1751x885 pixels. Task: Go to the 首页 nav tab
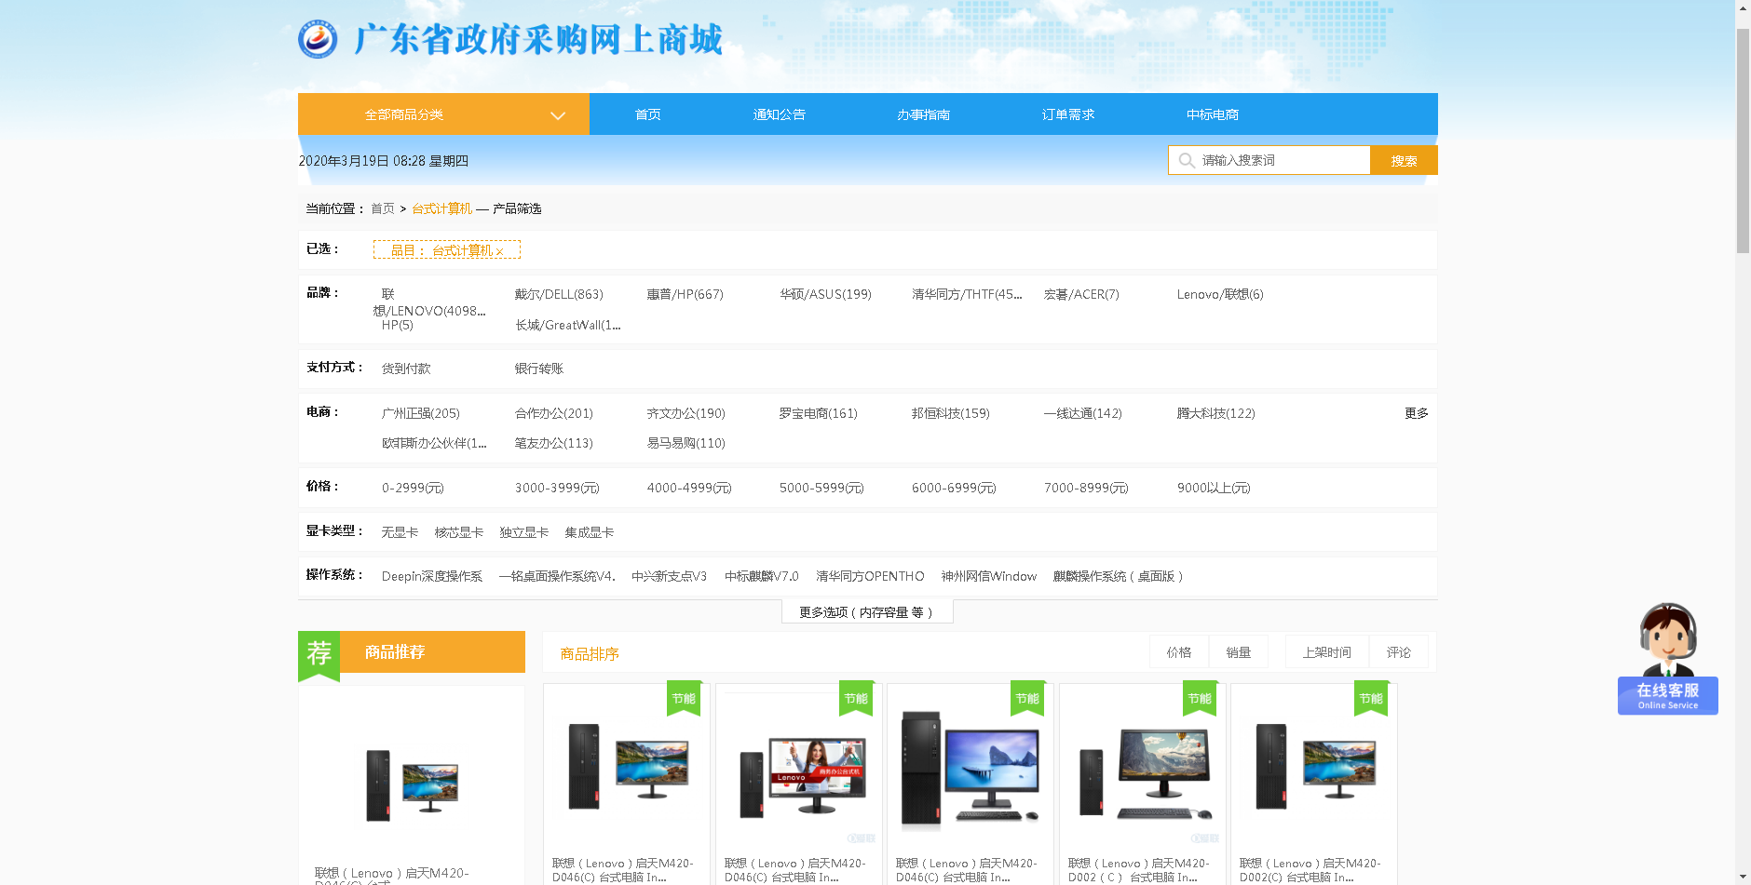coord(648,114)
